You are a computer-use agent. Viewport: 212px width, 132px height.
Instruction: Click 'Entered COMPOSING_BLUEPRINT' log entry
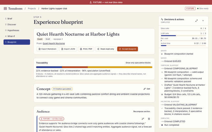[x=181, y=69]
